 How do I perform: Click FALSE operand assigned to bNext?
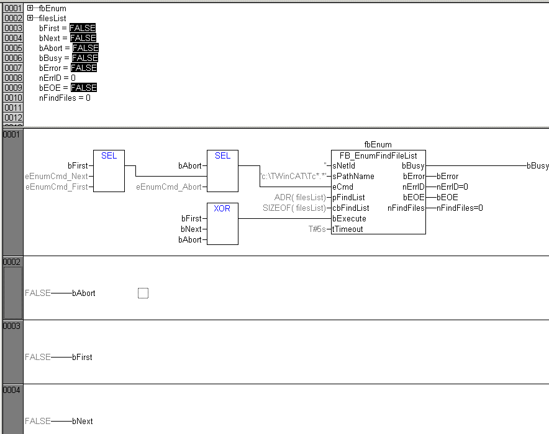[x=38, y=421]
